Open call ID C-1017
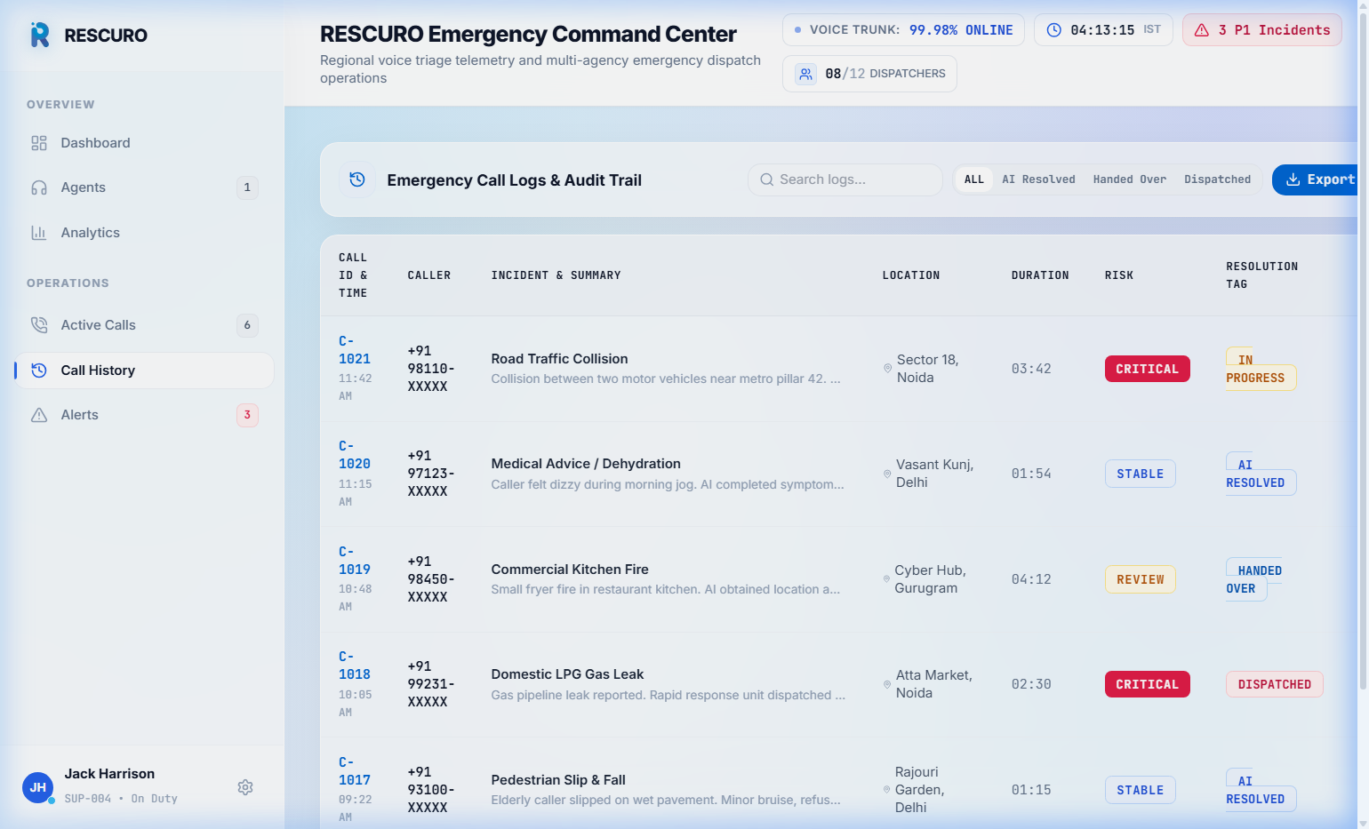This screenshot has width=1369, height=829. tap(354, 771)
